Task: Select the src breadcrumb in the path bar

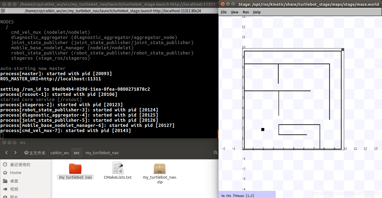Action: [x=77, y=153]
